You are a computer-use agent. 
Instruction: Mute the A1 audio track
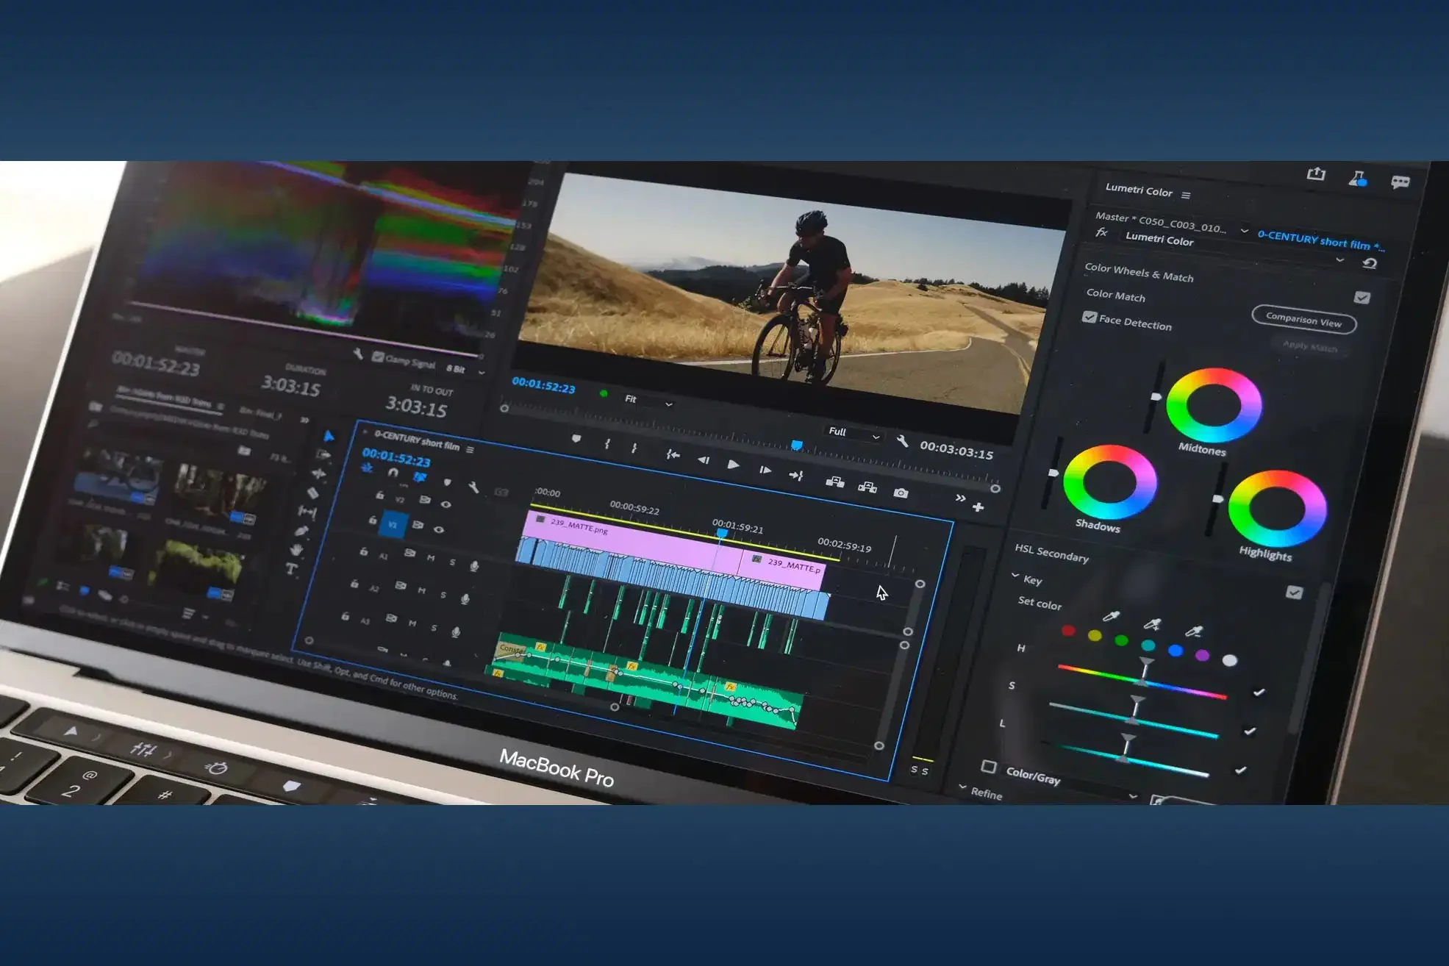click(430, 559)
